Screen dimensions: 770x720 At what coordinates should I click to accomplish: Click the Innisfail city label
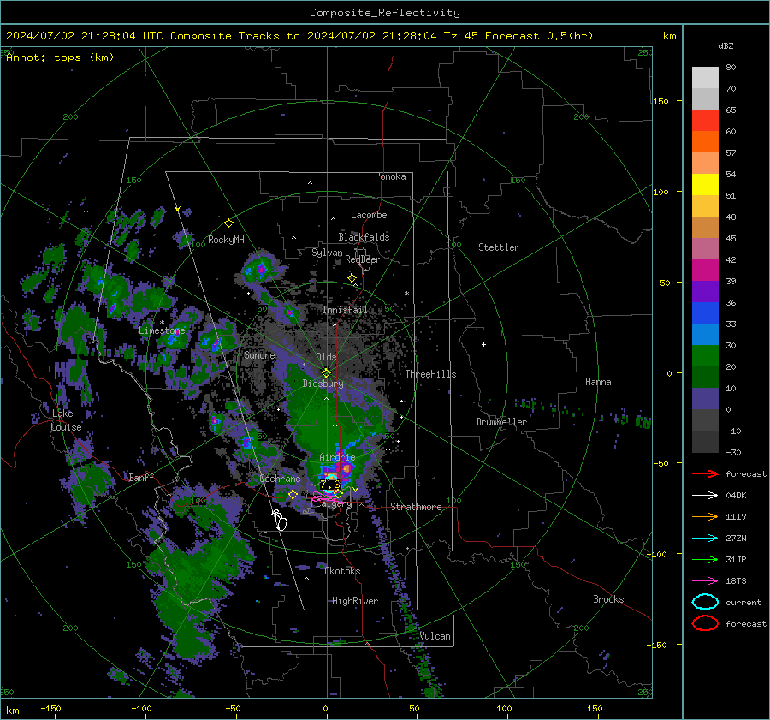pos(345,310)
